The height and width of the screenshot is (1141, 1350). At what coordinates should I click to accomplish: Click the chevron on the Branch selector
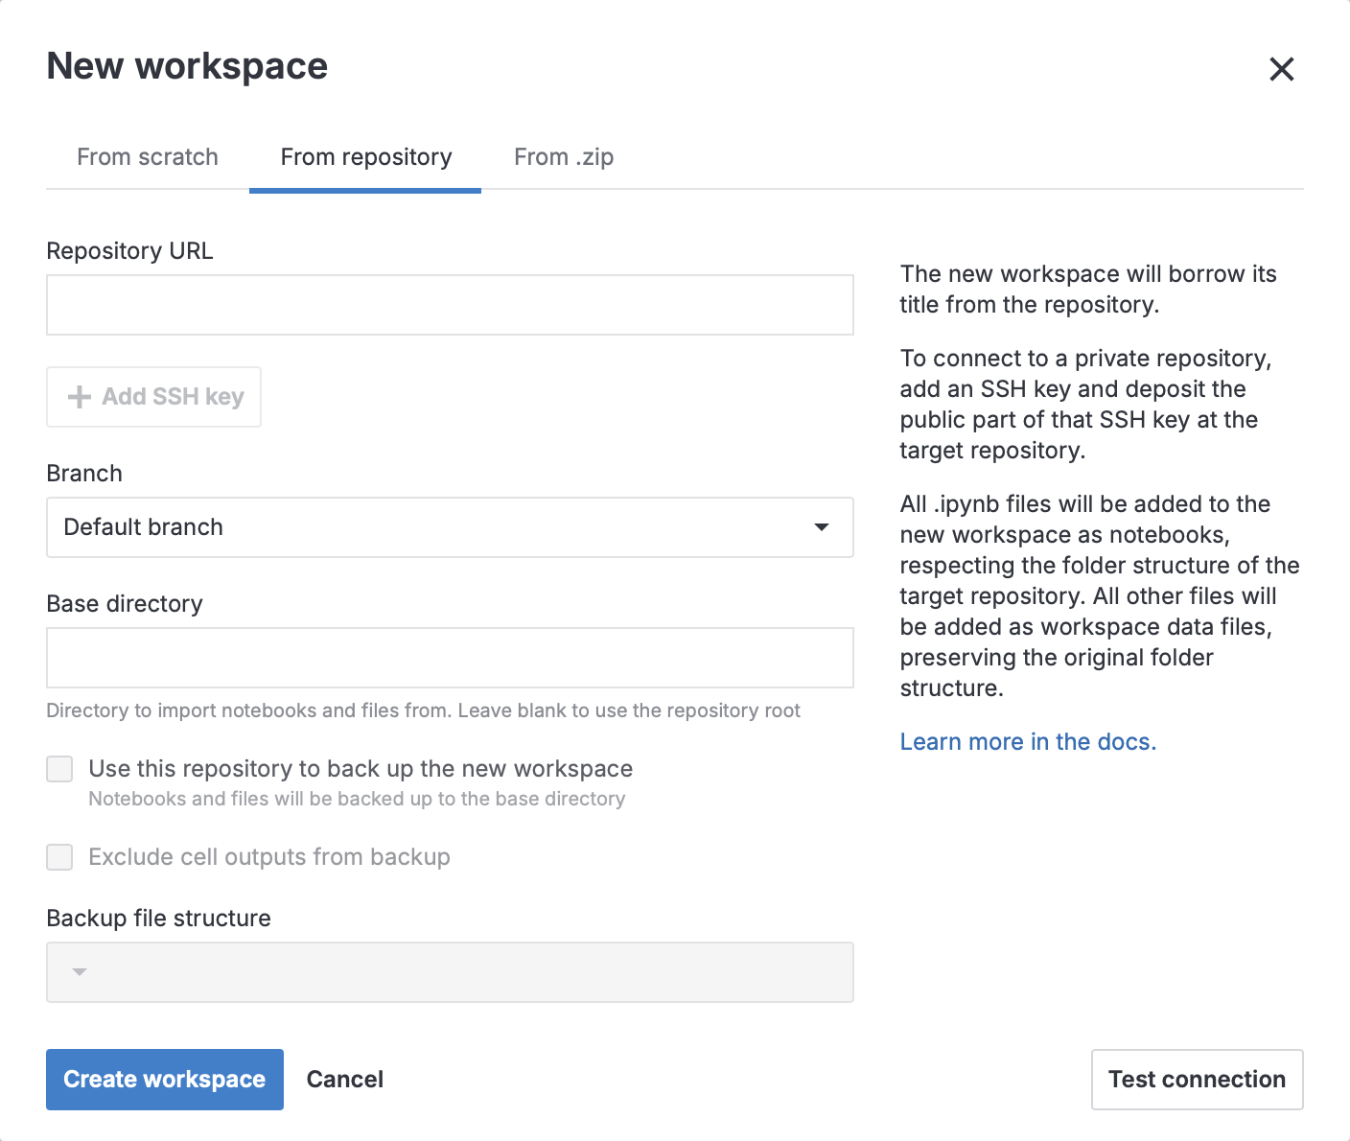coord(822,527)
